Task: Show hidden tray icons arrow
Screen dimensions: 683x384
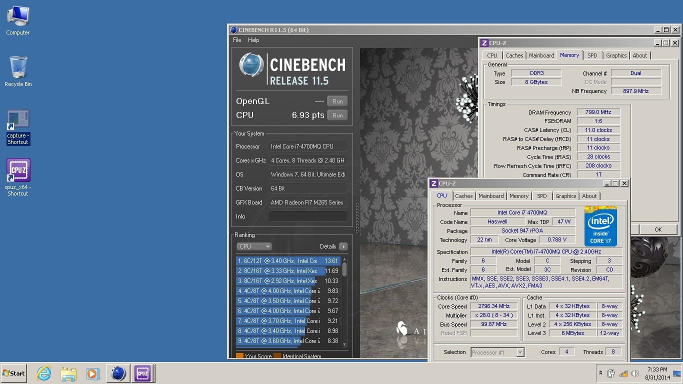Action: (600, 373)
